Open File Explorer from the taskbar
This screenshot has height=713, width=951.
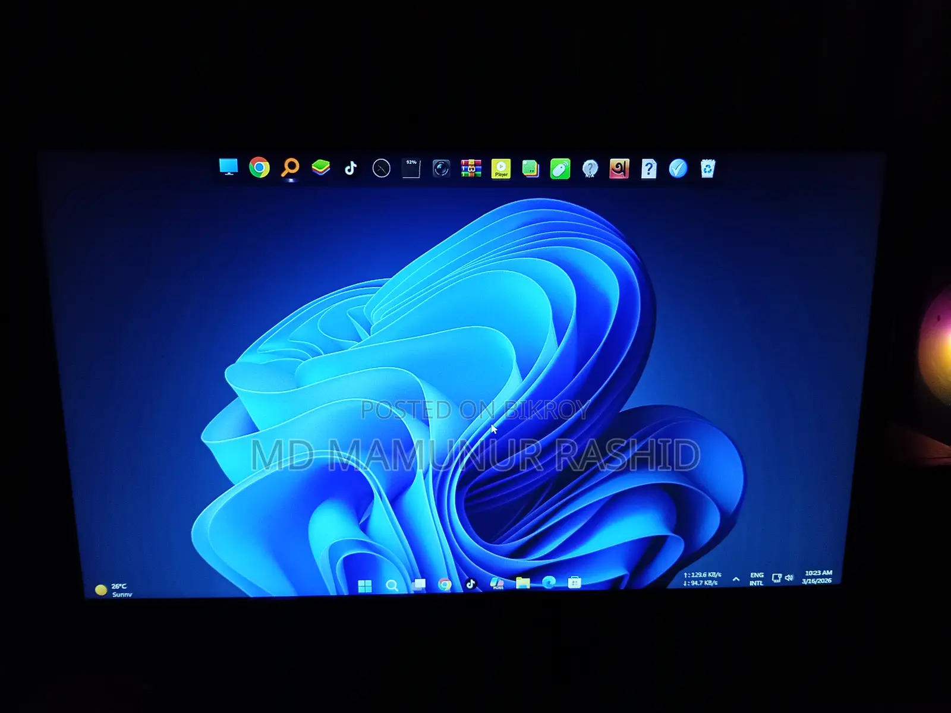(x=523, y=583)
